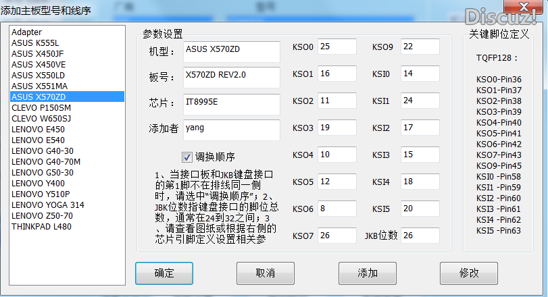Click the 芯片 chip input field
The image size is (548, 297).
point(231,104)
